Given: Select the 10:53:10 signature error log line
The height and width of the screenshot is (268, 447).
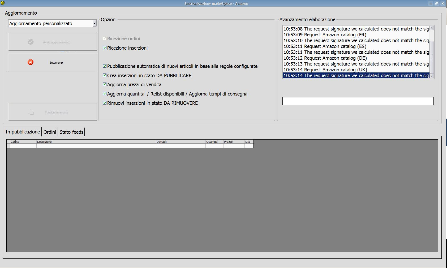Looking at the screenshot, I should tap(356, 41).
